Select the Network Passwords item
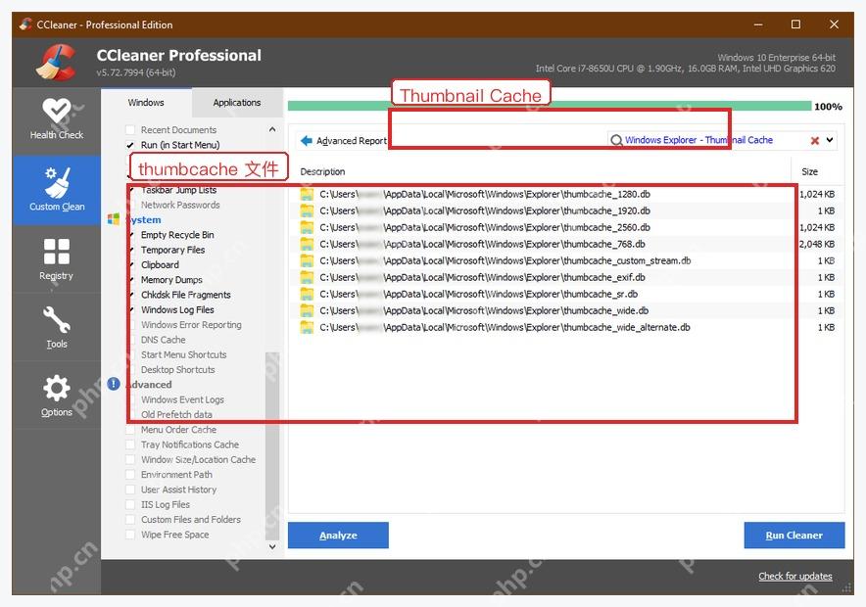This screenshot has width=866, height=607. coord(180,205)
